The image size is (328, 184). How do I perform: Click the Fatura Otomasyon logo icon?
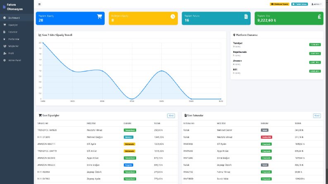pyautogui.click(x=4, y=7)
